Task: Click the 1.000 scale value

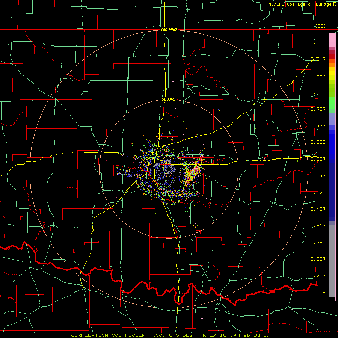Action: tap(318, 42)
